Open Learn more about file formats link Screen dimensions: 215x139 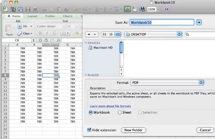tap(110, 106)
